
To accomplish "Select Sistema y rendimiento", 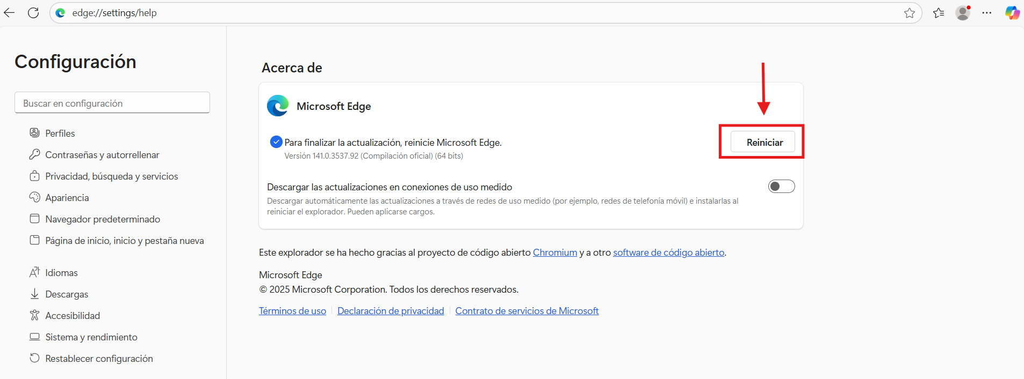I will (x=91, y=337).
